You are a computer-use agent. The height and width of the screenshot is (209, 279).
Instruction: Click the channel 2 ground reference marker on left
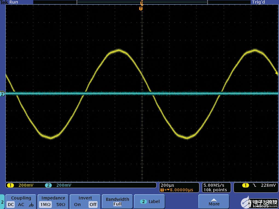2,94
